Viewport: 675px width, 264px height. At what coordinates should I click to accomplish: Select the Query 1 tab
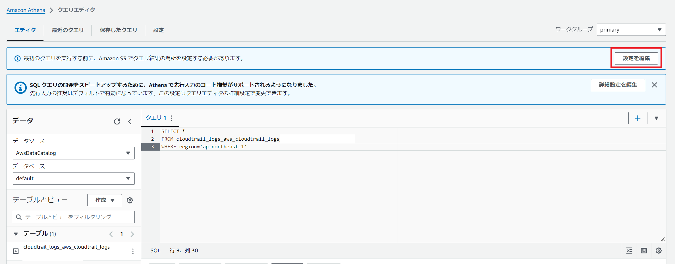point(156,118)
